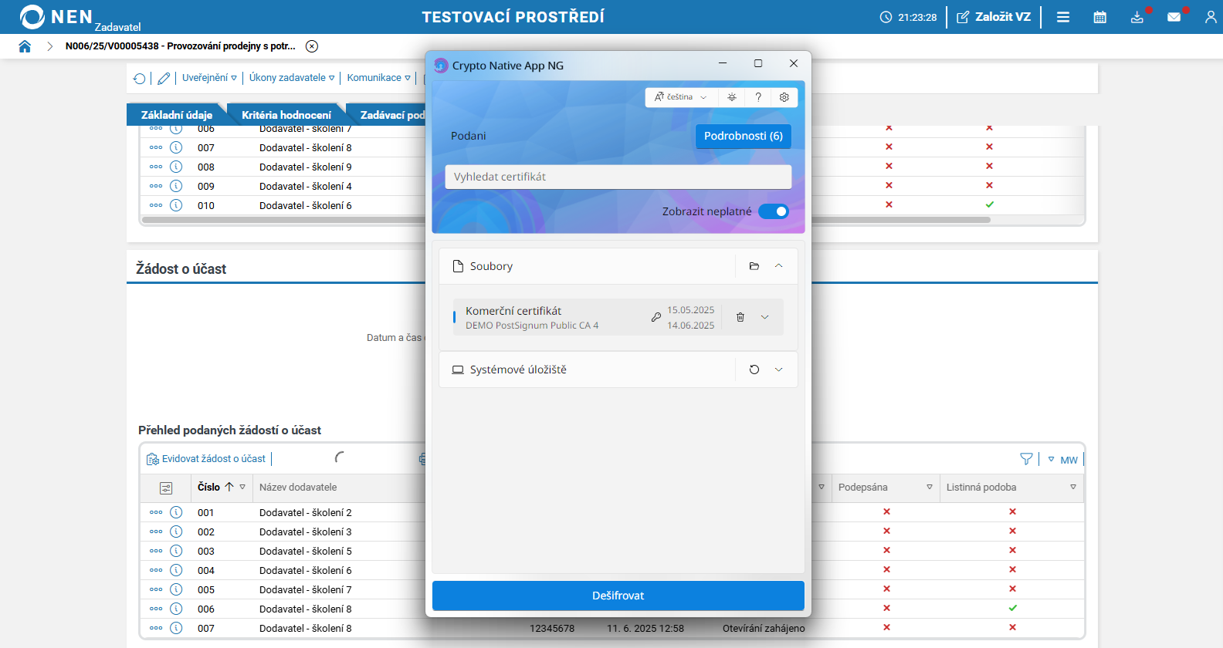This screenshot has height=648, width=1223.
Task: Browse files with the Soubory folder icon
Action: click(x=754, y=266)
